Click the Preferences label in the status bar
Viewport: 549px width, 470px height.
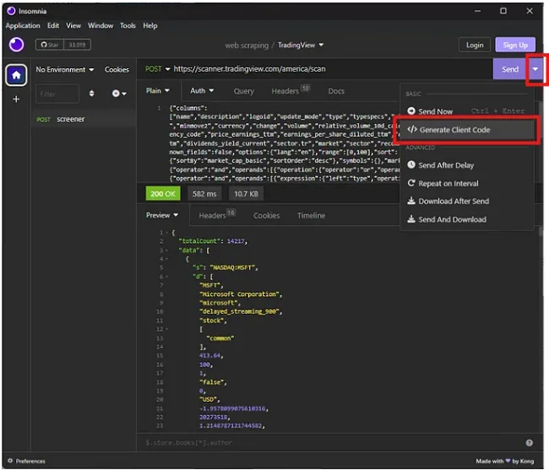tap(30, 461)
